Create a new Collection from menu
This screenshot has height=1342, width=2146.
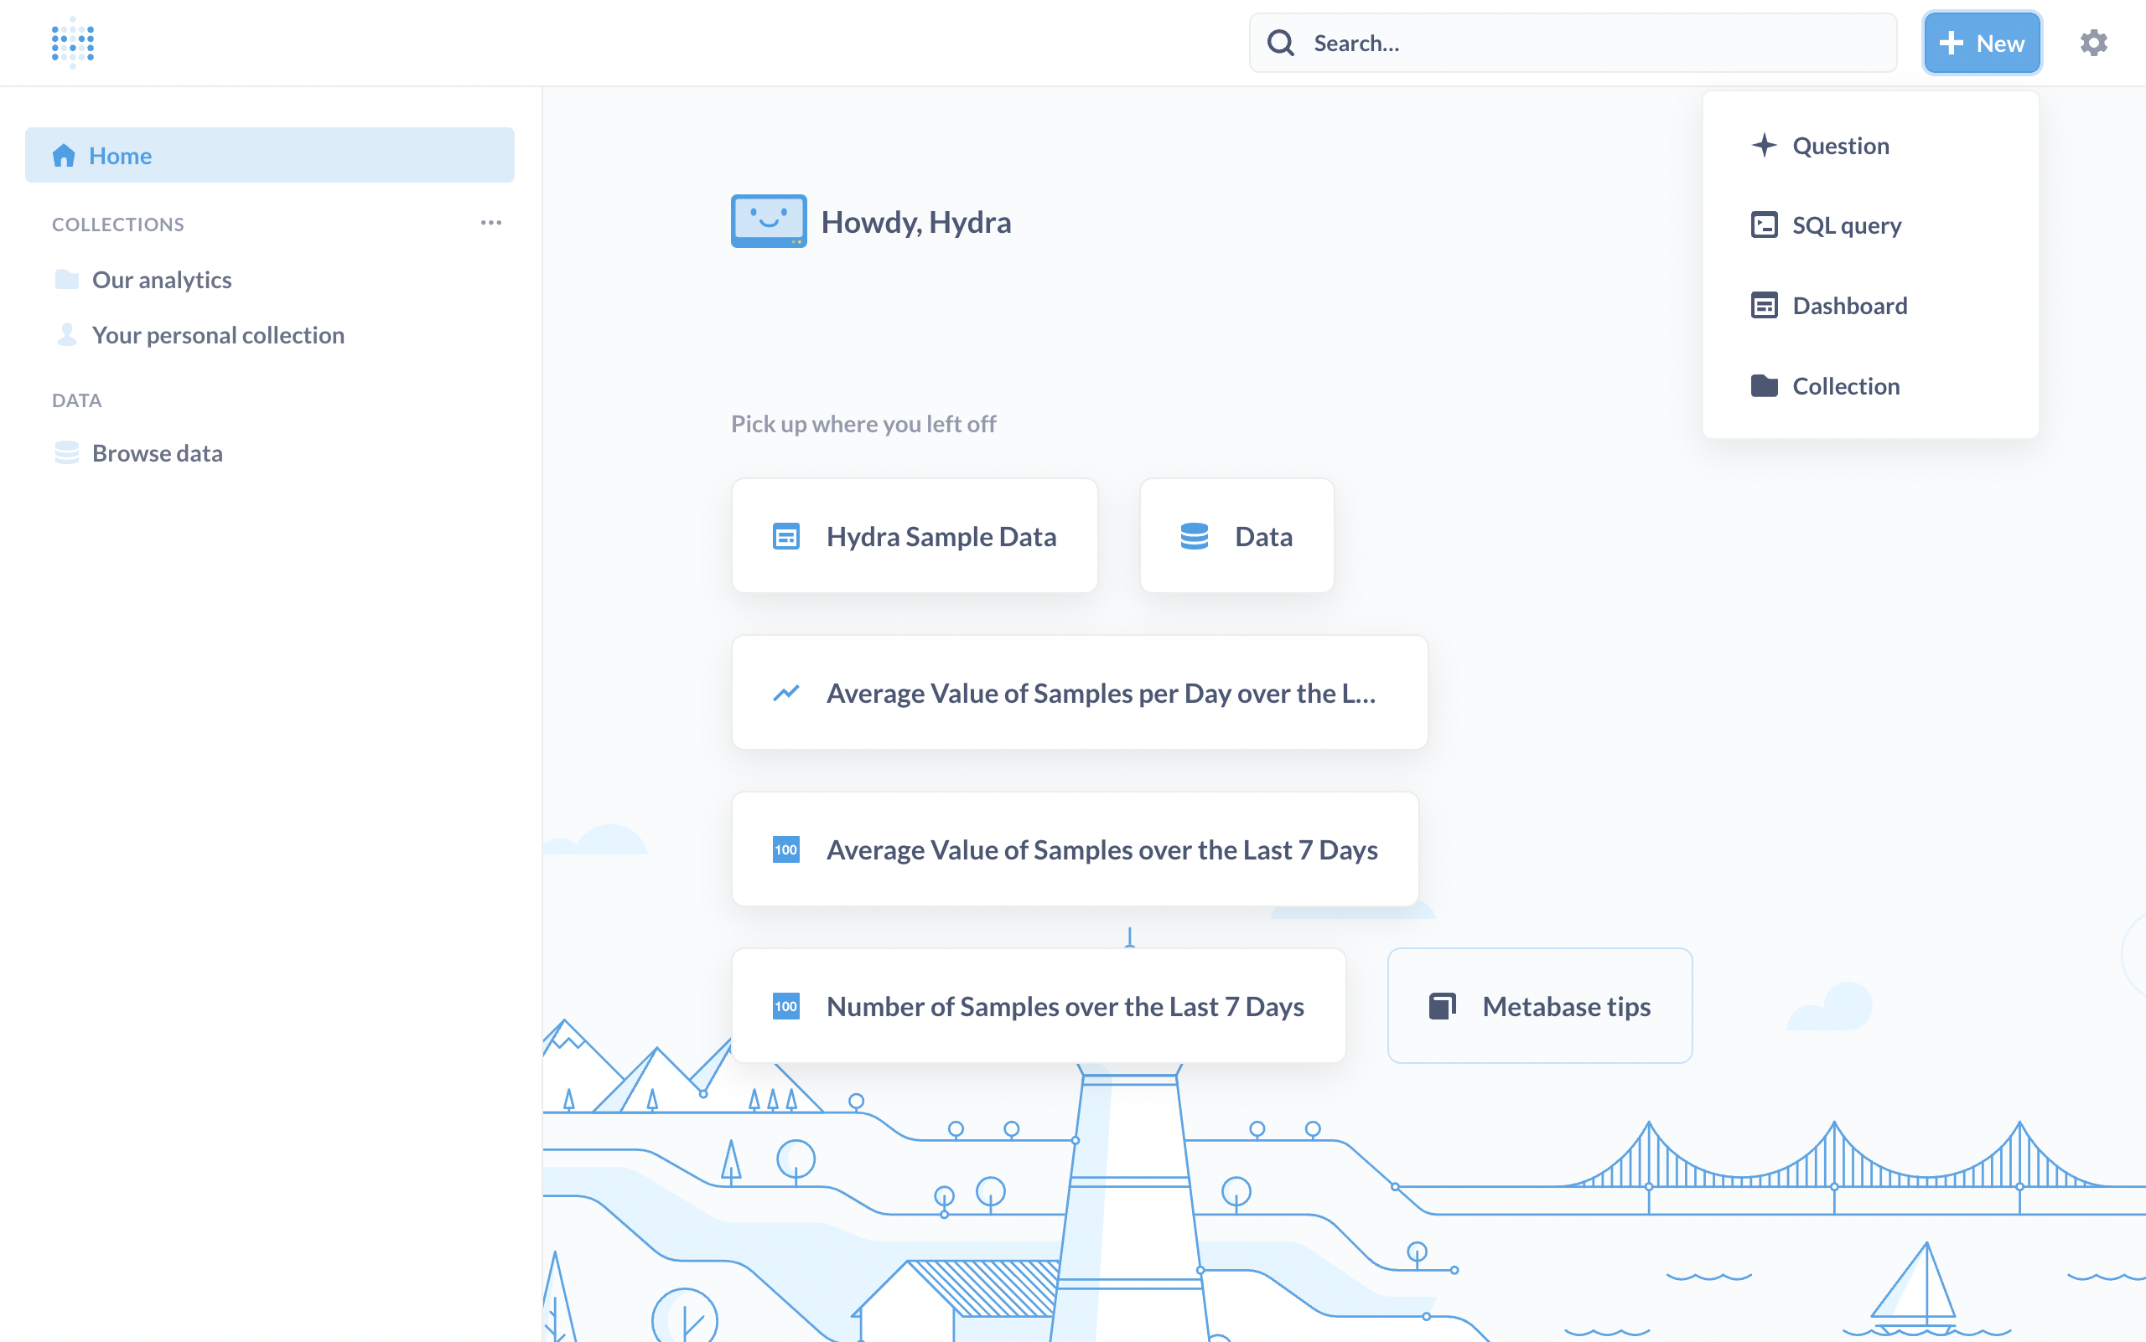tap(1845, 386)
